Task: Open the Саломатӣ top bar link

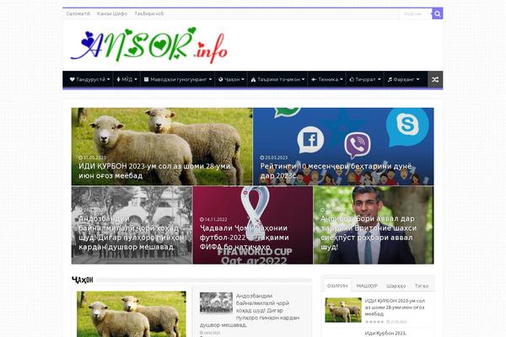Action: (78, 13)
